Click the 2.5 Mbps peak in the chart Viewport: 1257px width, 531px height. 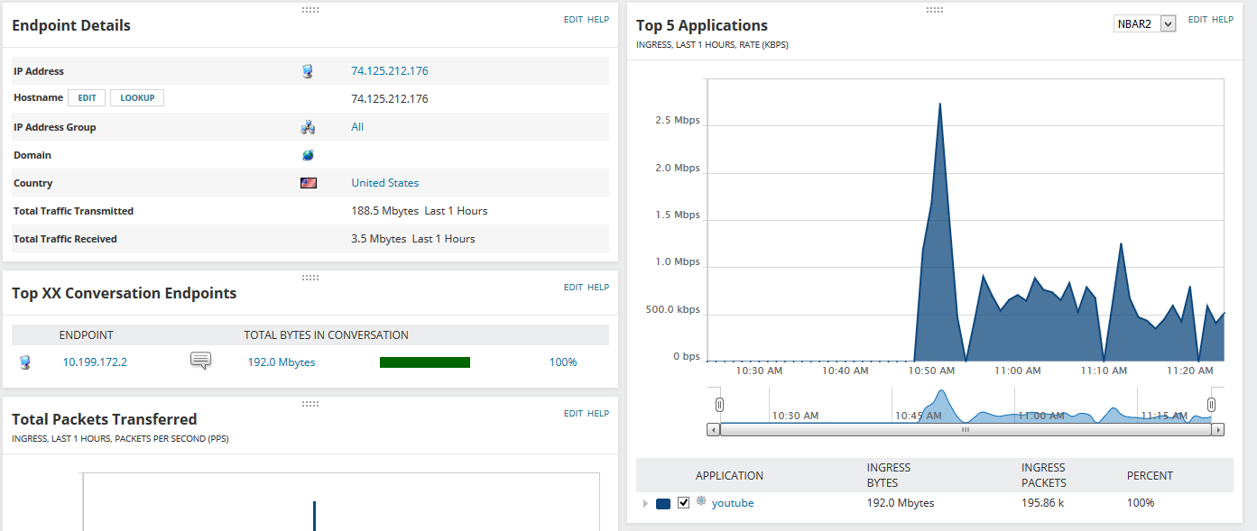pos(940,105)
